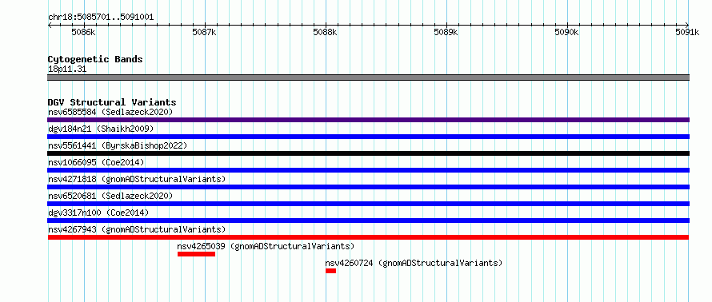This screenshot has height=302, width=712.
Task: Select the short red nsv4265039 bar
Action: 196,254
